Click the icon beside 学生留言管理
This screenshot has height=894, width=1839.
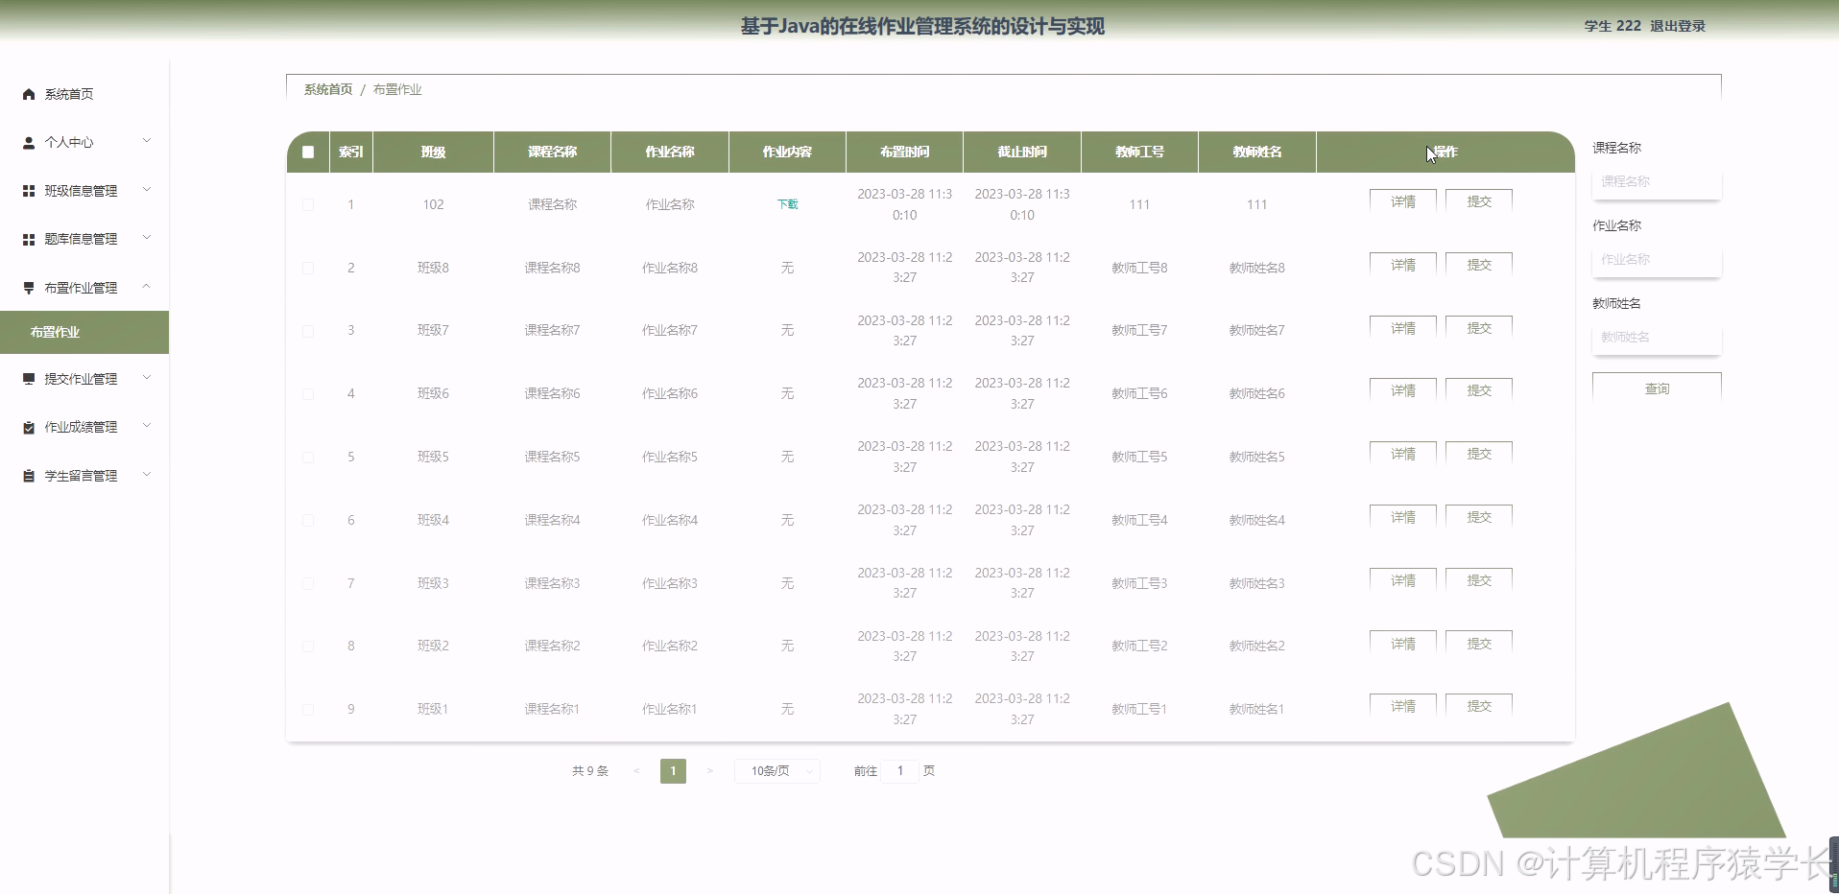29,476
